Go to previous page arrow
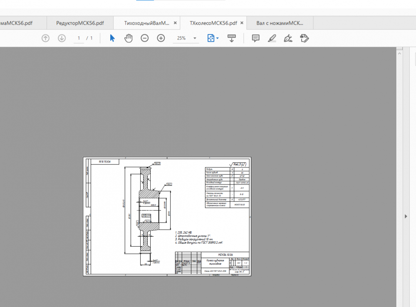The image size is (416, 307). pyautogui.click(x=46, y=38)
